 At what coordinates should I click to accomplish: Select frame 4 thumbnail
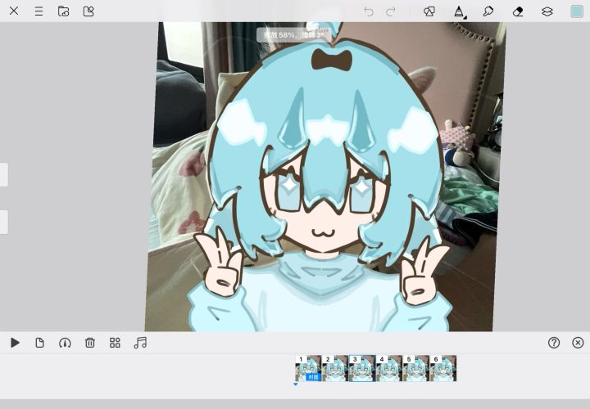point(389,368)
